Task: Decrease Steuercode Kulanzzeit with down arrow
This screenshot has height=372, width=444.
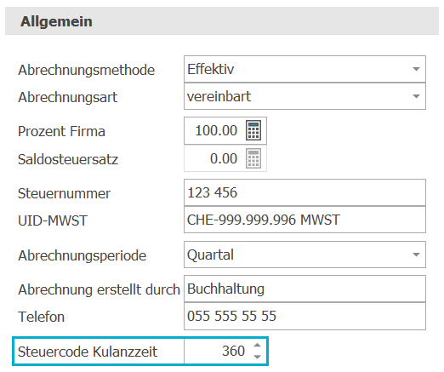Action: click(x=257, y=357)
